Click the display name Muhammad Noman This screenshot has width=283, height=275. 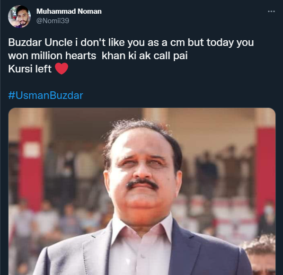tap(69, 11)
